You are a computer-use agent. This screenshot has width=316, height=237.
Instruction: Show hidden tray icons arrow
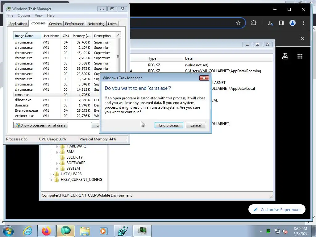pos(260,231)
